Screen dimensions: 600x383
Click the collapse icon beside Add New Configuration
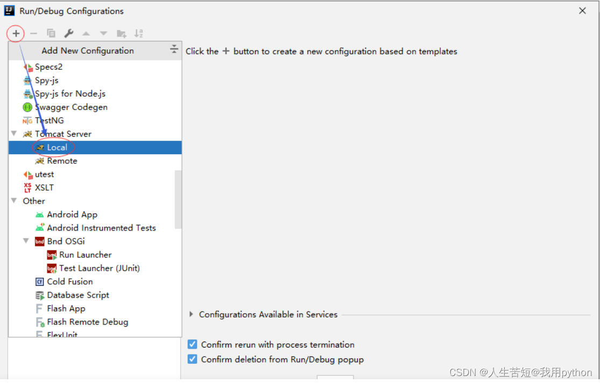coord(174,49)
